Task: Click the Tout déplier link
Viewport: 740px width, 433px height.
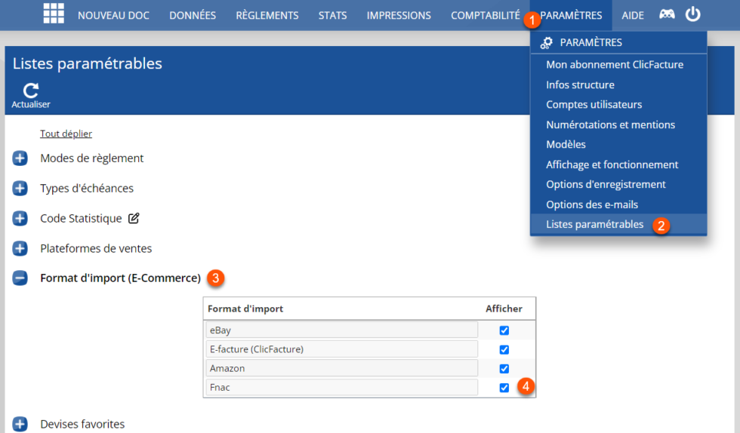Action: [x=66, y=134]
